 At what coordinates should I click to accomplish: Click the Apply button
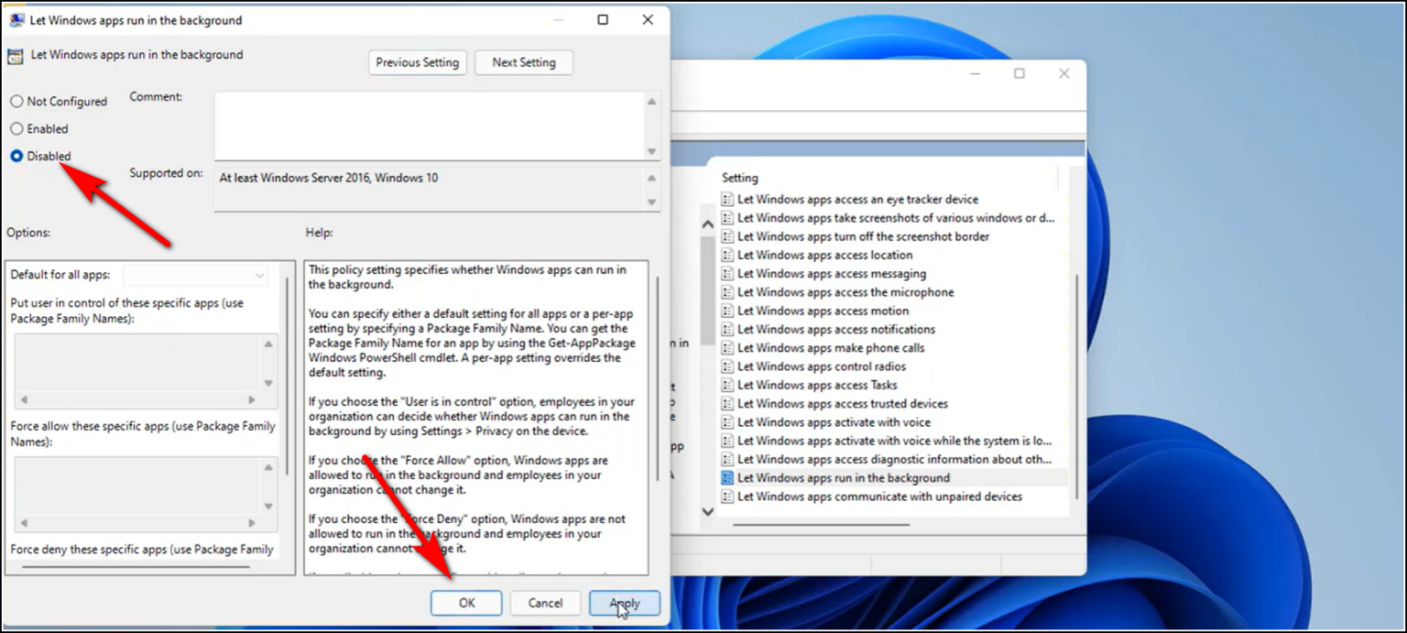point(624,603)
